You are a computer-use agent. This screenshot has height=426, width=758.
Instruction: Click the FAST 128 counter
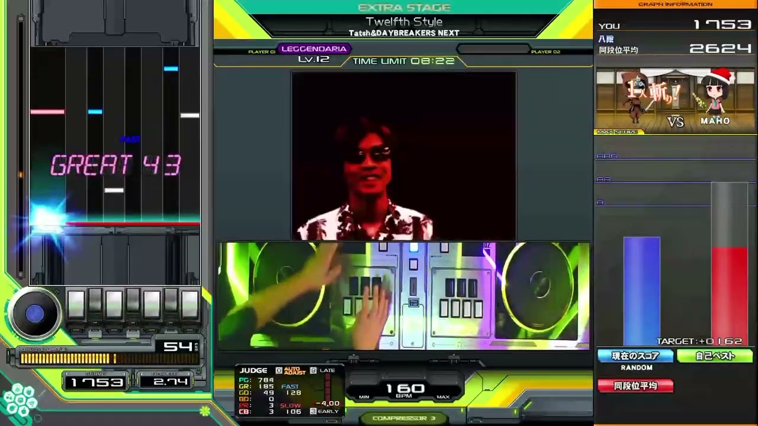click(291, 389)
